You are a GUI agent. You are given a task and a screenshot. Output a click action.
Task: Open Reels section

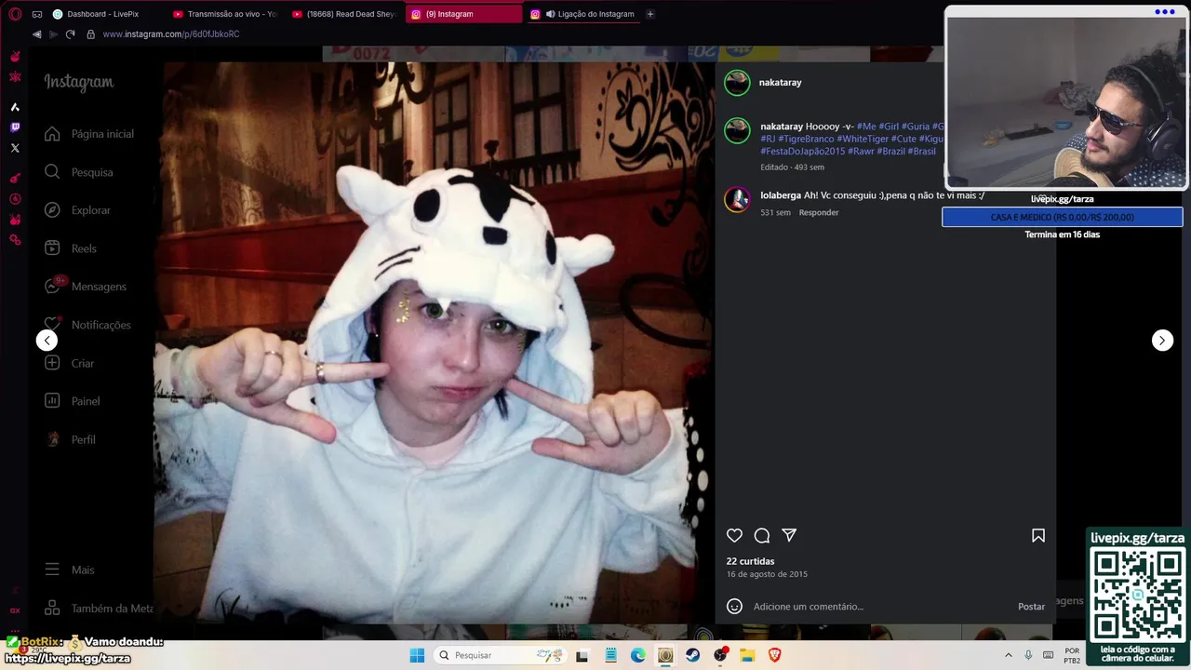point(73,248)
